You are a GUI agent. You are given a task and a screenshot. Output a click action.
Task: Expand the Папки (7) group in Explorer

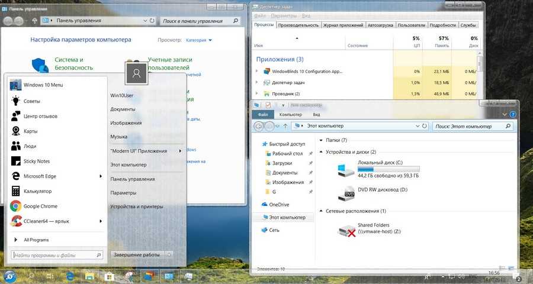320,140
